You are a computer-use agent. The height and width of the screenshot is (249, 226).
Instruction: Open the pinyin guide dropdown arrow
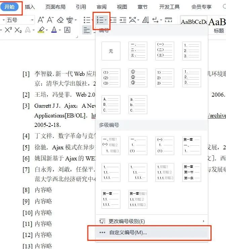coord(76,20)
